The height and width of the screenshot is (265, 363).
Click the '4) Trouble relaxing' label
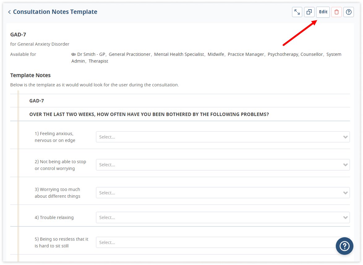(54, 217)
